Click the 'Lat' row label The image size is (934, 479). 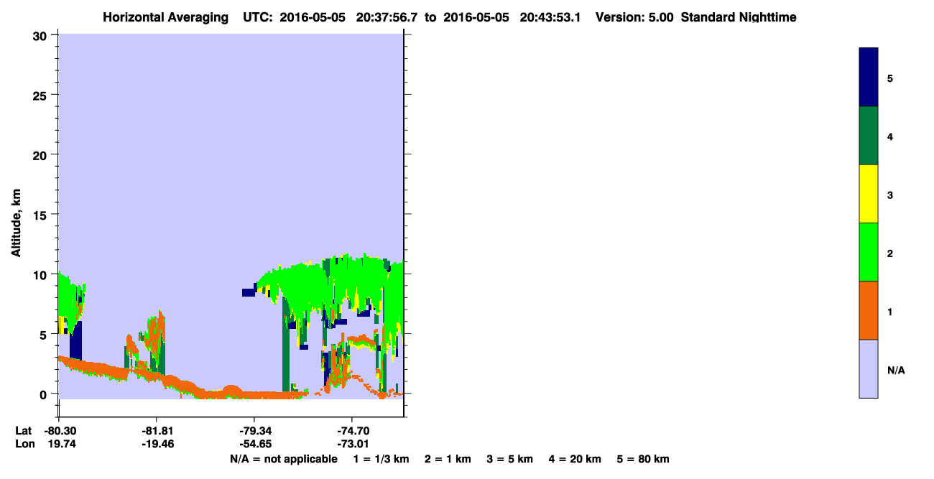(x=23, y=431)
